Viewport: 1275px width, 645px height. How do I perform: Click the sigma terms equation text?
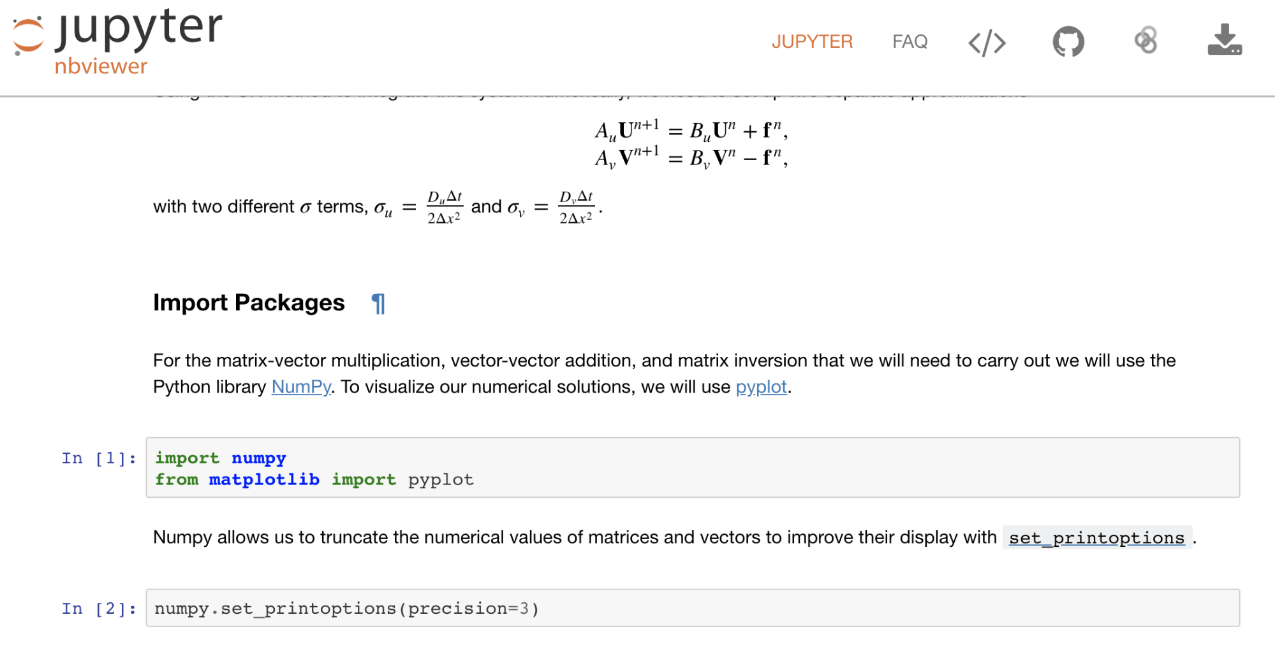pyautogui.click(x=376, y=207)
